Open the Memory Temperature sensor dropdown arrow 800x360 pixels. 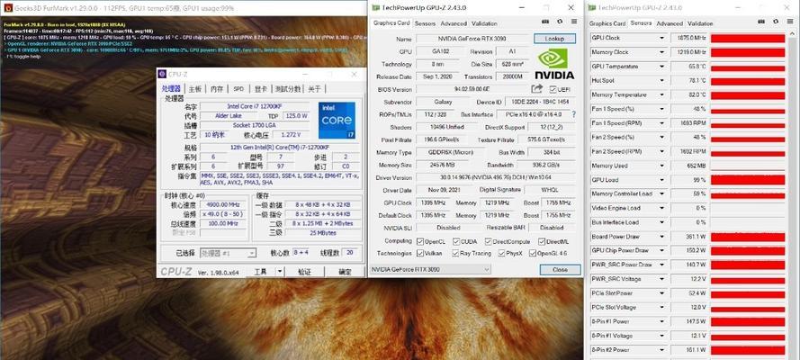click(x=661, y=94)
